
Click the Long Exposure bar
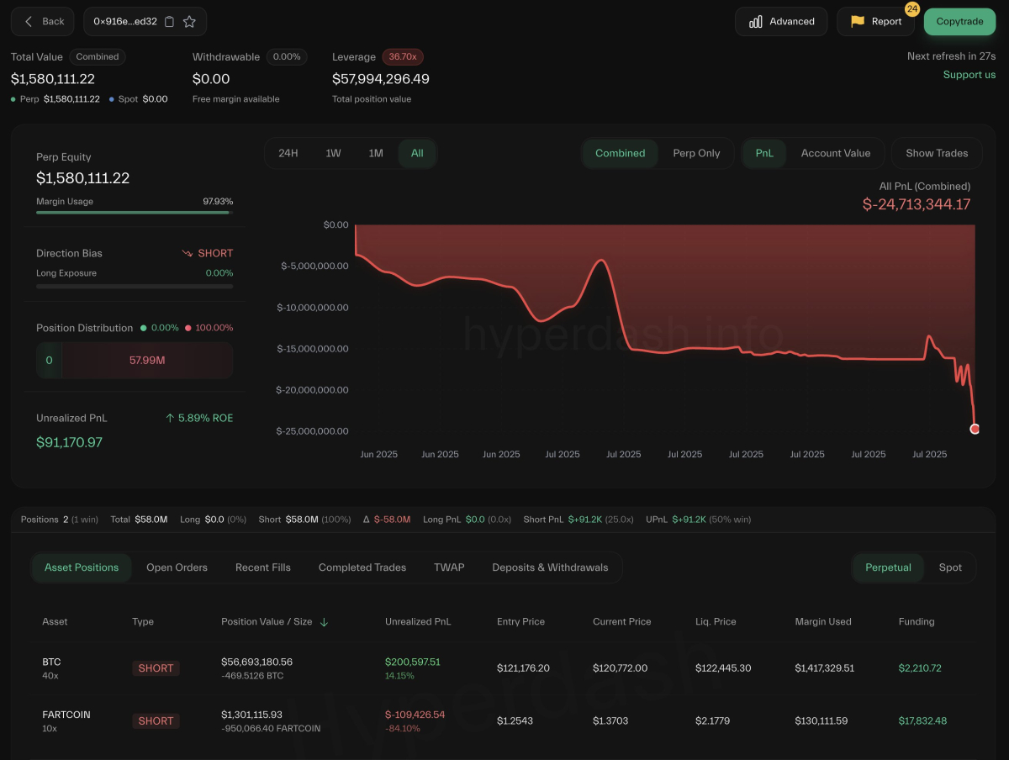click(x=135, y=286)
